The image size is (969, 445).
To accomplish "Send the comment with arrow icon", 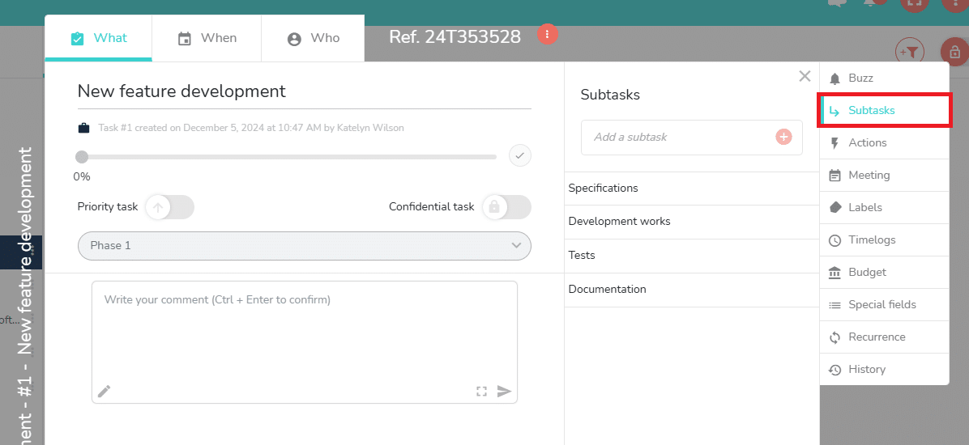I will coord(504,392).
